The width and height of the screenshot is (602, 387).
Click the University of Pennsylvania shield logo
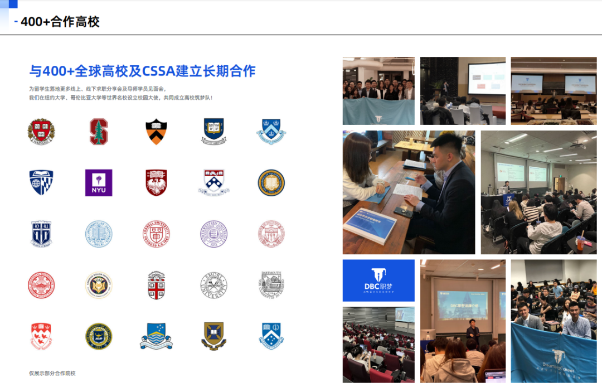(x=214, y=183)
